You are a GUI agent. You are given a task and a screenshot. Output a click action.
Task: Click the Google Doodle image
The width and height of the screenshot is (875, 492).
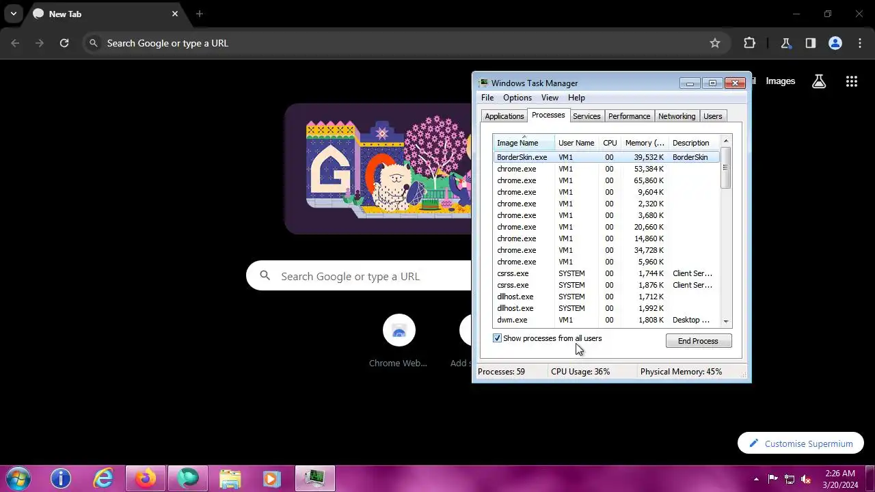click(x=378, y=168)
